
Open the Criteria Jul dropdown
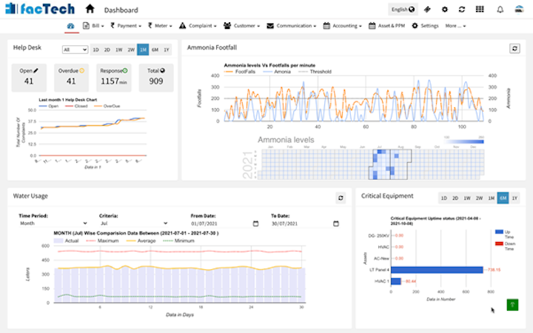click(x=133, y=223)
